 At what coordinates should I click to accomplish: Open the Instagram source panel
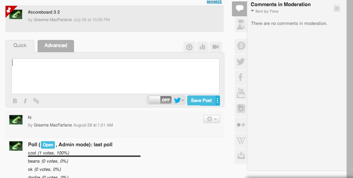coord(241,109)
